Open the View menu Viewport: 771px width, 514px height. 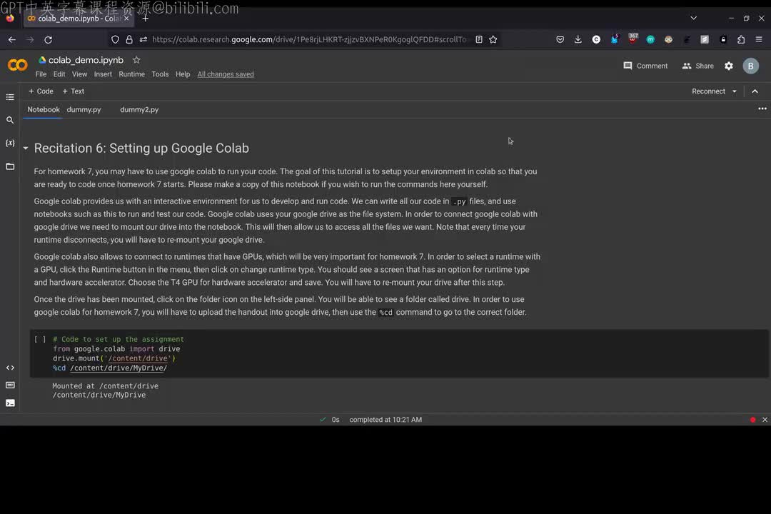coord(79,74)
